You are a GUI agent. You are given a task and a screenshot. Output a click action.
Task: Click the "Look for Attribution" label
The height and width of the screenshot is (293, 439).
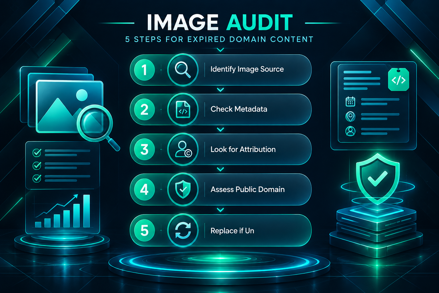pos(243,149)
